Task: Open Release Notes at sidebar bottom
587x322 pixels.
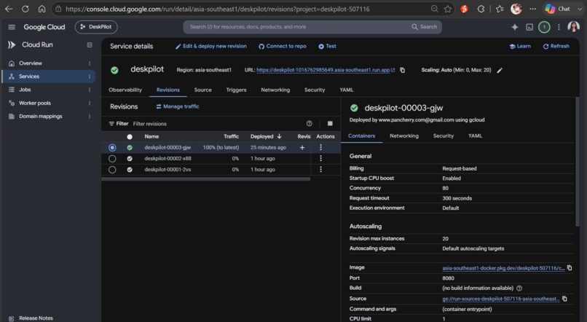Action: click(x=36, y=318)
